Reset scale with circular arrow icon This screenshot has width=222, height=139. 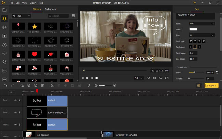click(217, 73)
